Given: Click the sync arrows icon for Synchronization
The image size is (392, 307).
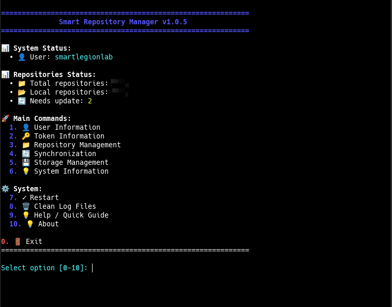Looking at the screenshot, I should click(26, 153).
